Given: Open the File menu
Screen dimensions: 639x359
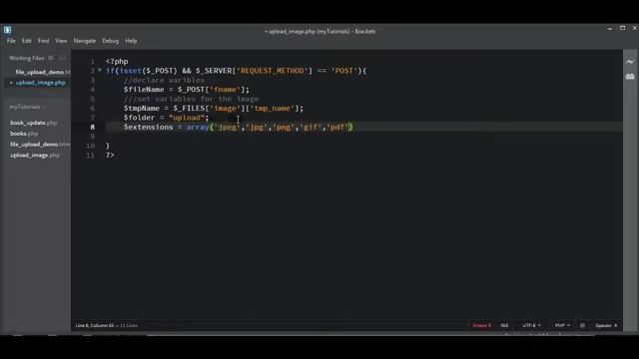Looking at the screenshot, I should pos(11,41).
